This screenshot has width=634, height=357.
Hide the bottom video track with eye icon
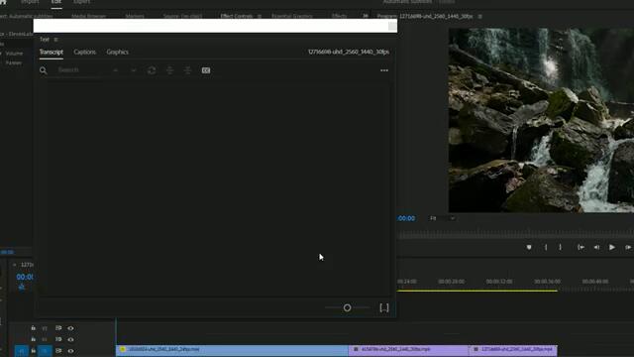(x=70, y=351)
